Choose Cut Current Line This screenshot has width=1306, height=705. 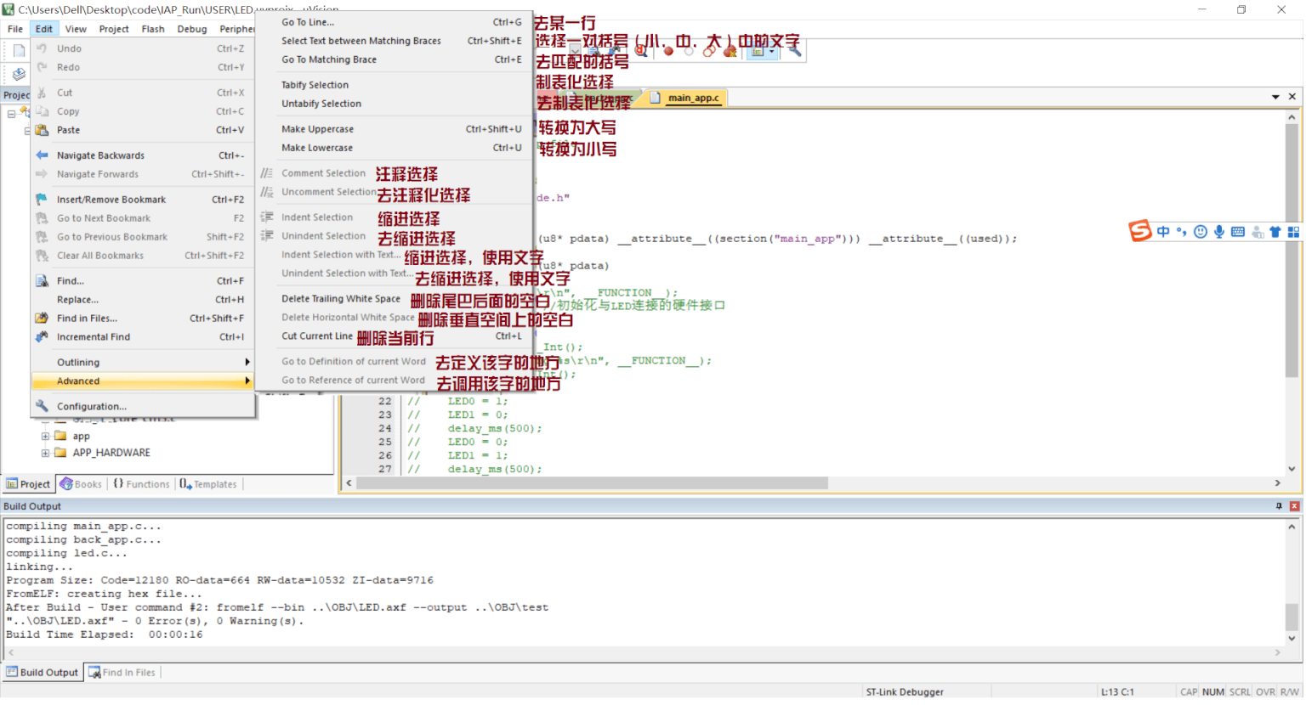point(395,336)
